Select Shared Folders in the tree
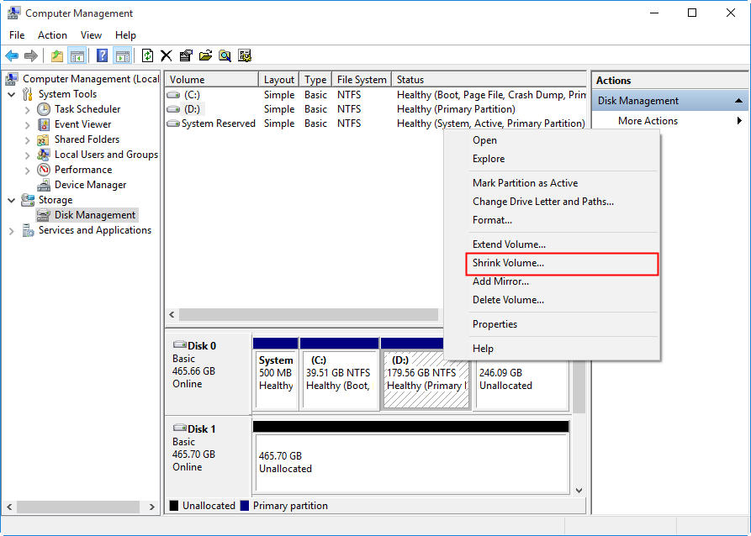751x536 pixels. tap(87, 139)
